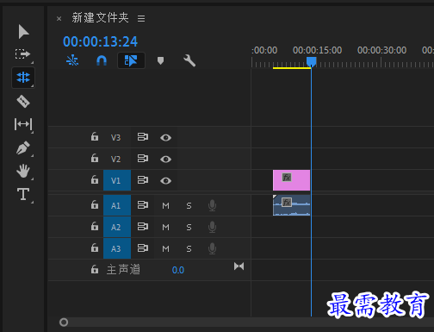Target the V2 video track
Viewport: 434px width, 332px height.
115,160
